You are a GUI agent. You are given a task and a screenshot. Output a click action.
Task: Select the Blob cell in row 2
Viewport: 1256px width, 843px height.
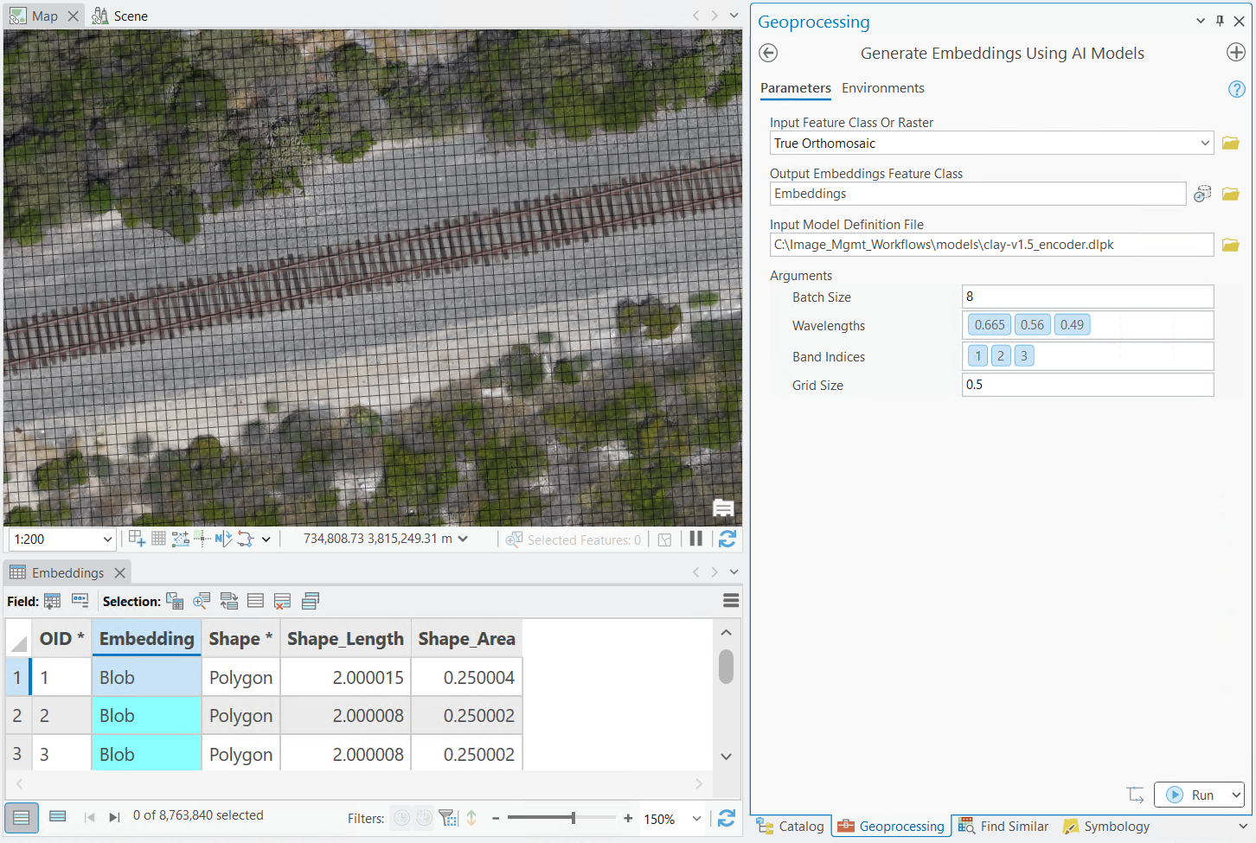pos(146,716)
